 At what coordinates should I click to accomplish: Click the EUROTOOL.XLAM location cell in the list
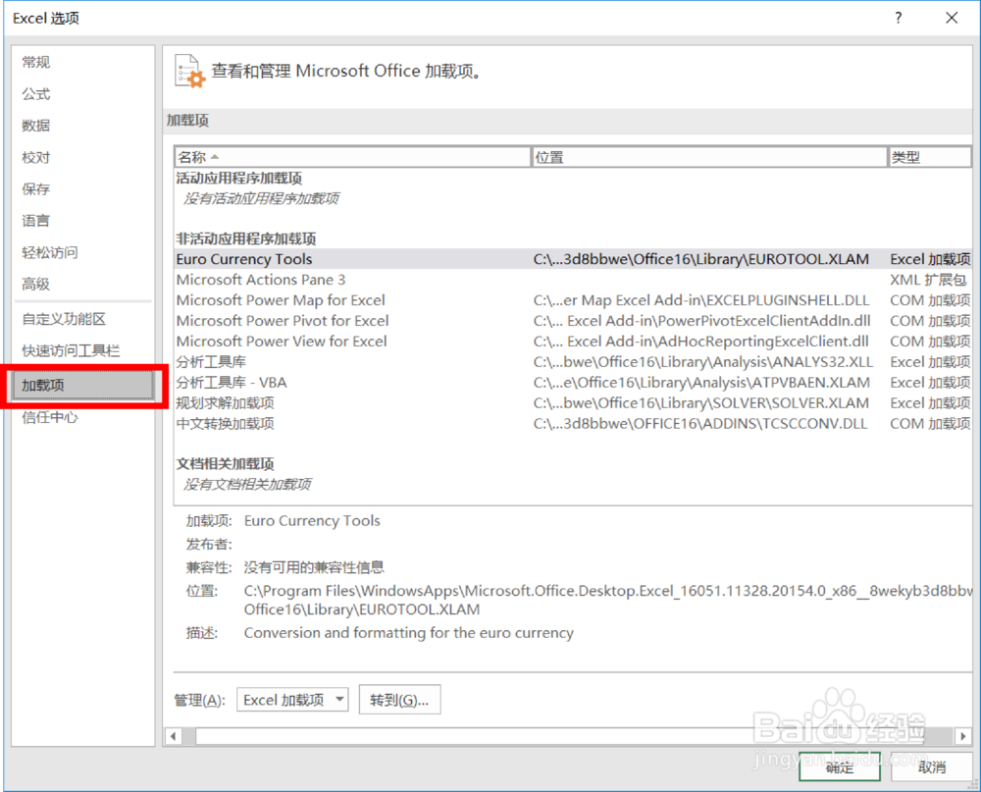(x=700, y=259)
